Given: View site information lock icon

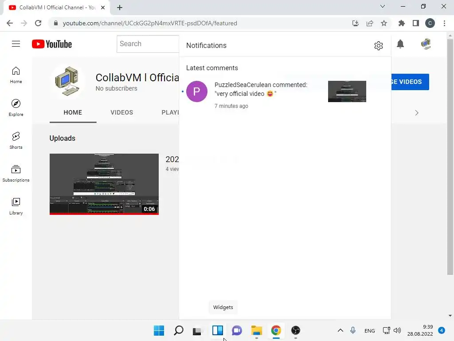Looking at the screenshot, I should tap(56, 23).
